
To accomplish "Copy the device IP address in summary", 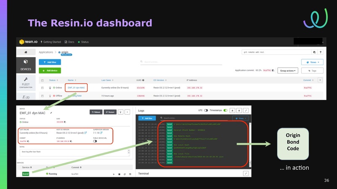I will (x=71, y=141).
